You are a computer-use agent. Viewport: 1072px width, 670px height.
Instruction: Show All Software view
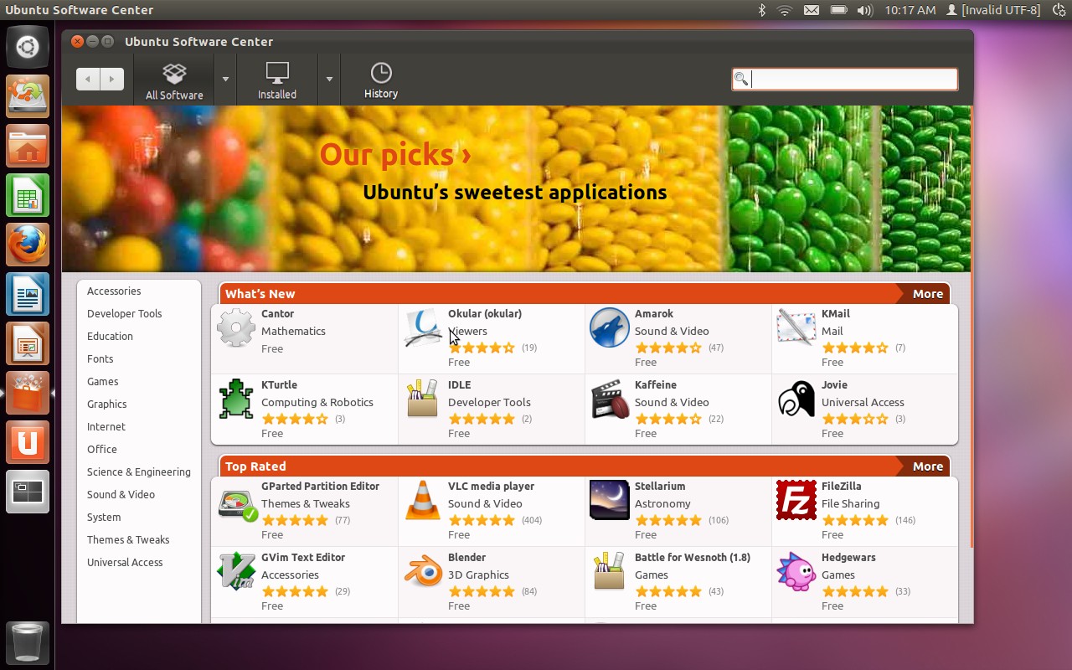[x=174, y=80]
